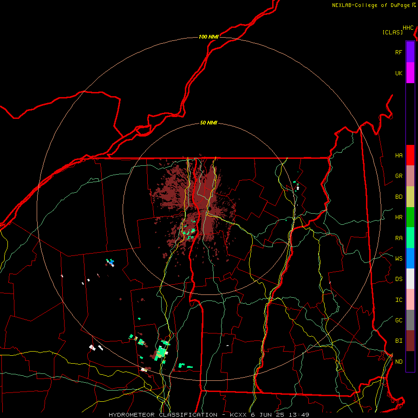The width and height of the screenshot is (418, 418).
Task: Click the "50 NMI" range ring label
Action: (x=209, y=123)
